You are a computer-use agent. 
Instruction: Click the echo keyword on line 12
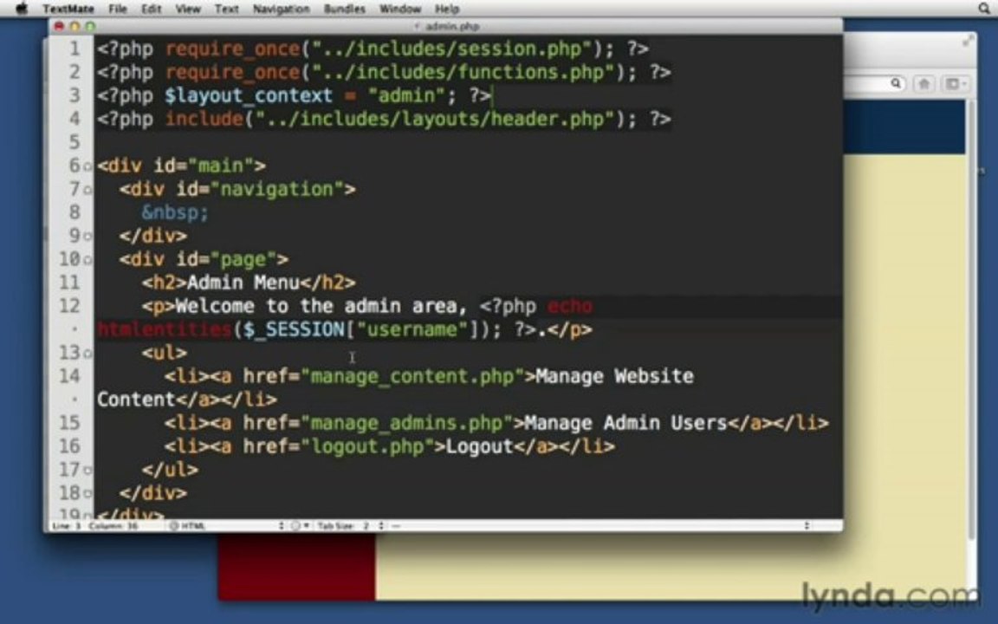tap(570, 306)
